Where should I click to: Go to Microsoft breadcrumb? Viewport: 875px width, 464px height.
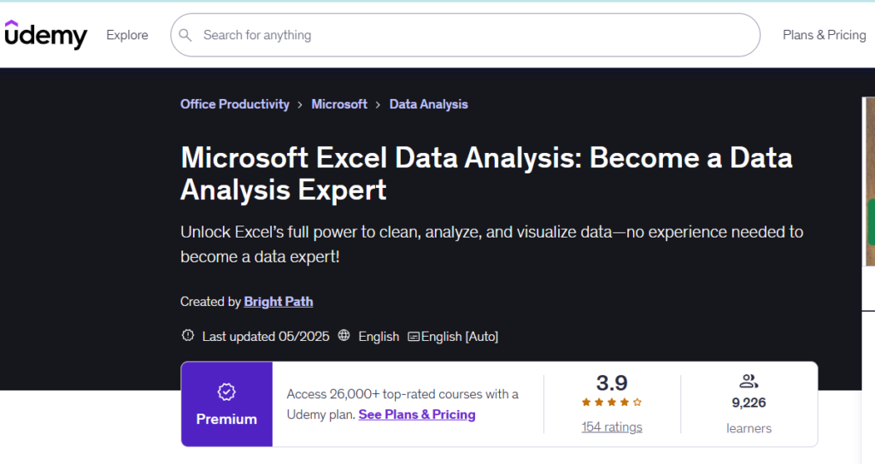[339, 104]
